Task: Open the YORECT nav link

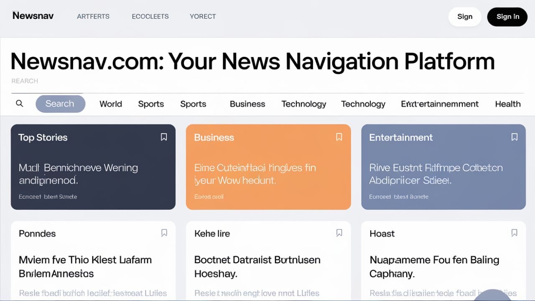Action: click(203, 17)
